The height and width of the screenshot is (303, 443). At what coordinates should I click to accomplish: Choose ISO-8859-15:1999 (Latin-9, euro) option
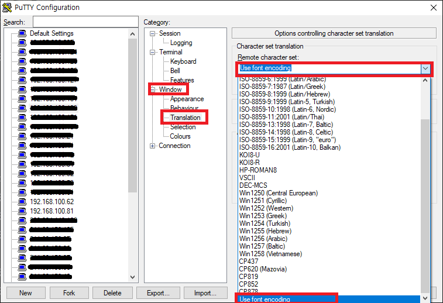(287, 140)
